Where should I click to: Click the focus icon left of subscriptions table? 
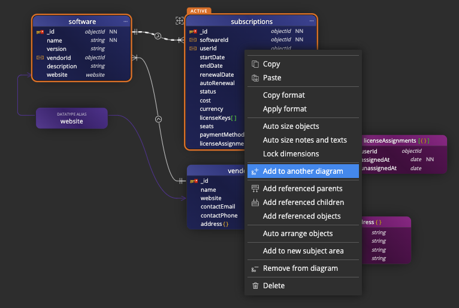point(179,21)
